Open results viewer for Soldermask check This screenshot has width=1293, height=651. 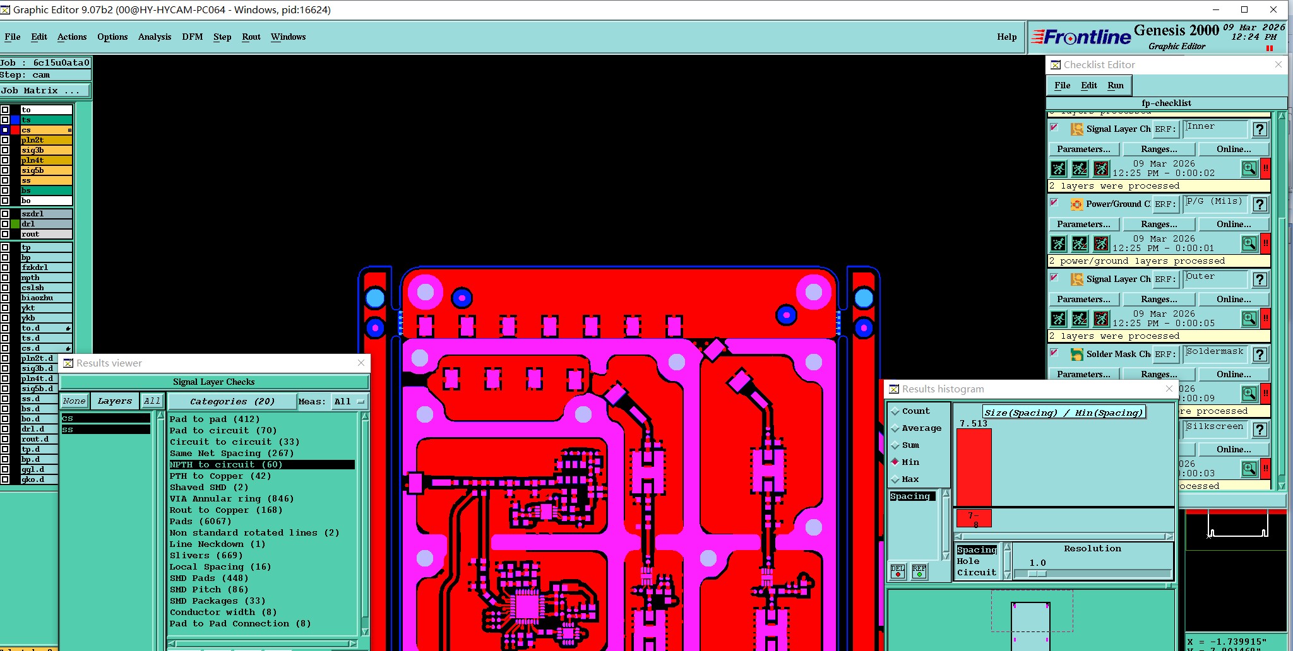pos(1249,394)
